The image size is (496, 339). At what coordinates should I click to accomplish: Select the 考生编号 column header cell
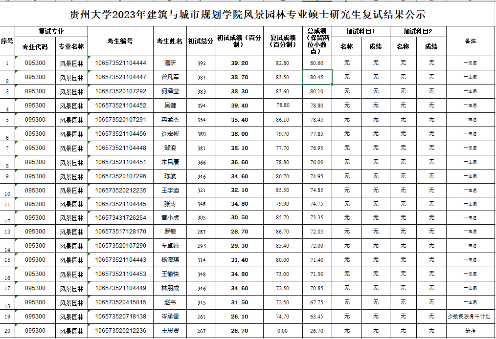coord(120,42)
